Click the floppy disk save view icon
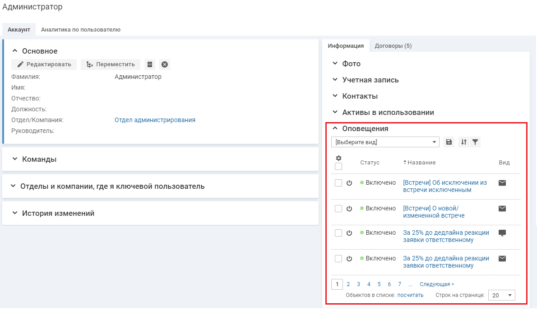This screenshot has width=537, height=310. pyautogui.click(x=449, y=142)
